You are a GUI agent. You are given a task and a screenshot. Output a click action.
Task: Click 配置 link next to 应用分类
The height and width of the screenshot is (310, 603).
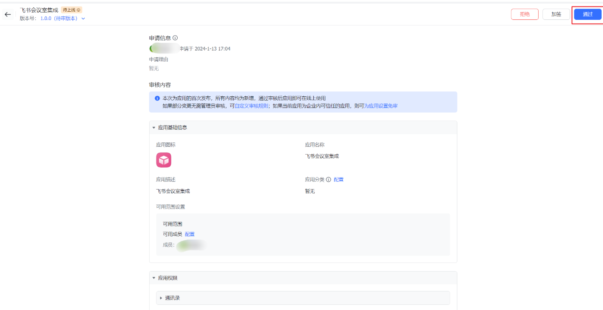tap(338, 180)
